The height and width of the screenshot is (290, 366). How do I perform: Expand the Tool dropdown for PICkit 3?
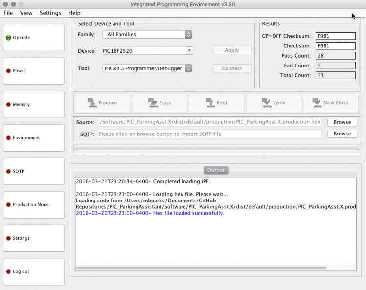(147, 68)
